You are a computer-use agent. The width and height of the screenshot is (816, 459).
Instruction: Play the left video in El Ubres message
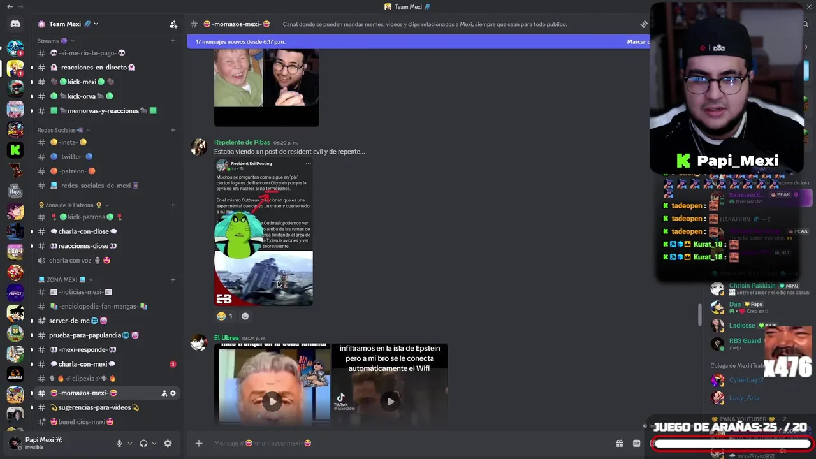tap(273, 401)
